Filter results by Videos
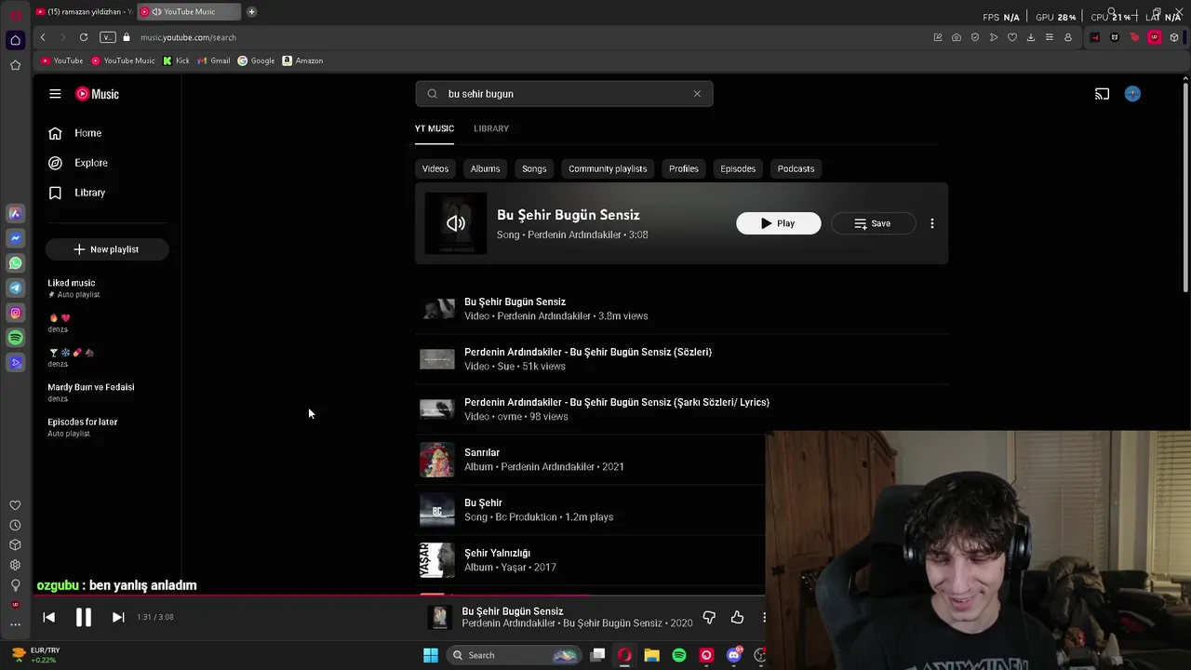 435,168
